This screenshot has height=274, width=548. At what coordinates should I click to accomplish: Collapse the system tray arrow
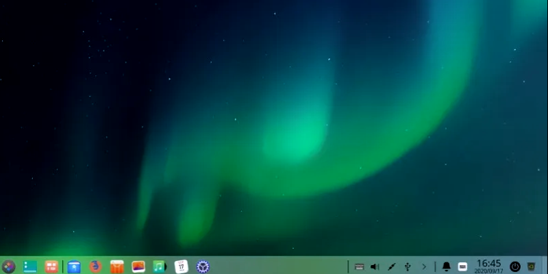point(424,266)
